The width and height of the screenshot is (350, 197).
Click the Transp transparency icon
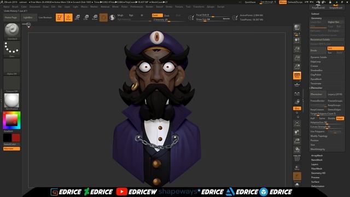pos(297,168)
